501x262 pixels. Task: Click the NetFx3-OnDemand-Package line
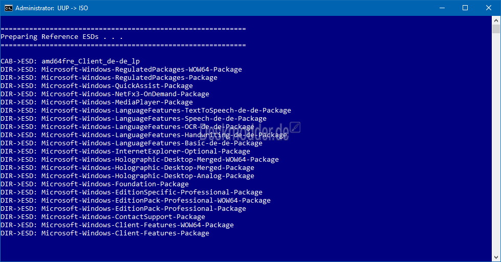click(x=105, y=94)
